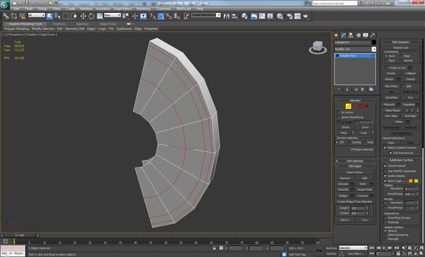Click Create Shape From Selection button
This screenshot has height=257, width=425.
click(355, 202)
